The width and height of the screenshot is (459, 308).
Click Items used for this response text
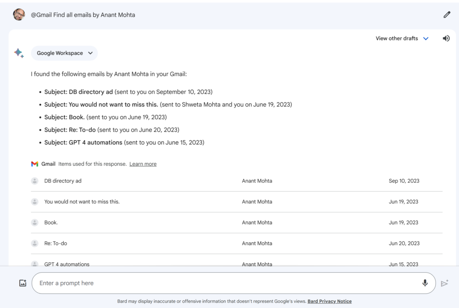pos(92,164)
